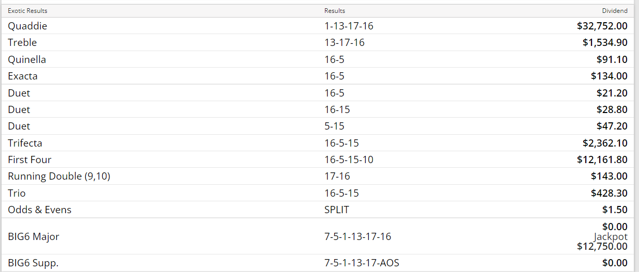Click the Trio dividend $428.30
This screenshot has height=272, width=639.
pos(609,193)
